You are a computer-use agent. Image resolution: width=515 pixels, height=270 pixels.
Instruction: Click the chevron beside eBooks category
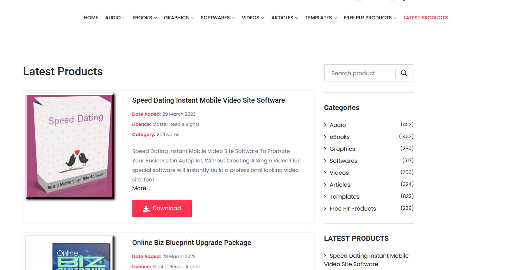pos(325,137)
